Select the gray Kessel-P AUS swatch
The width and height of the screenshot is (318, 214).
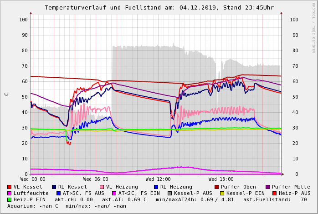click(x=169, y=193)
